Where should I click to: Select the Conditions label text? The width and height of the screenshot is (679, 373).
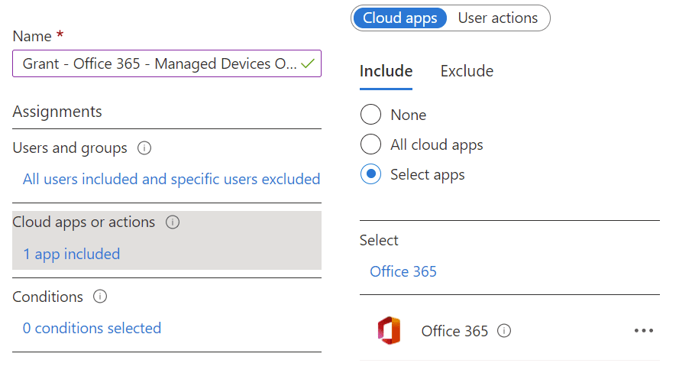(x=47, y=297)
